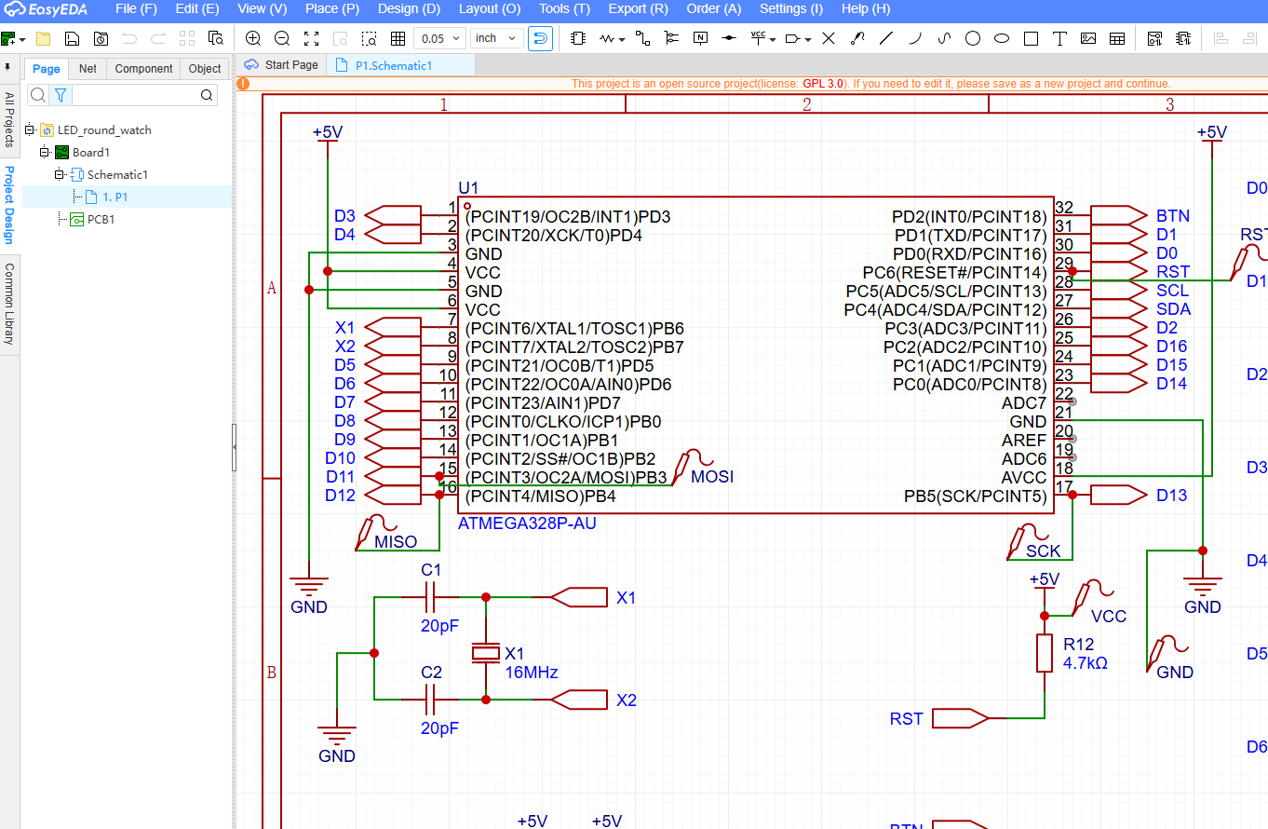Select the Bezier curve tool
Screen dimensions: 1268x829
coord(944,38)
